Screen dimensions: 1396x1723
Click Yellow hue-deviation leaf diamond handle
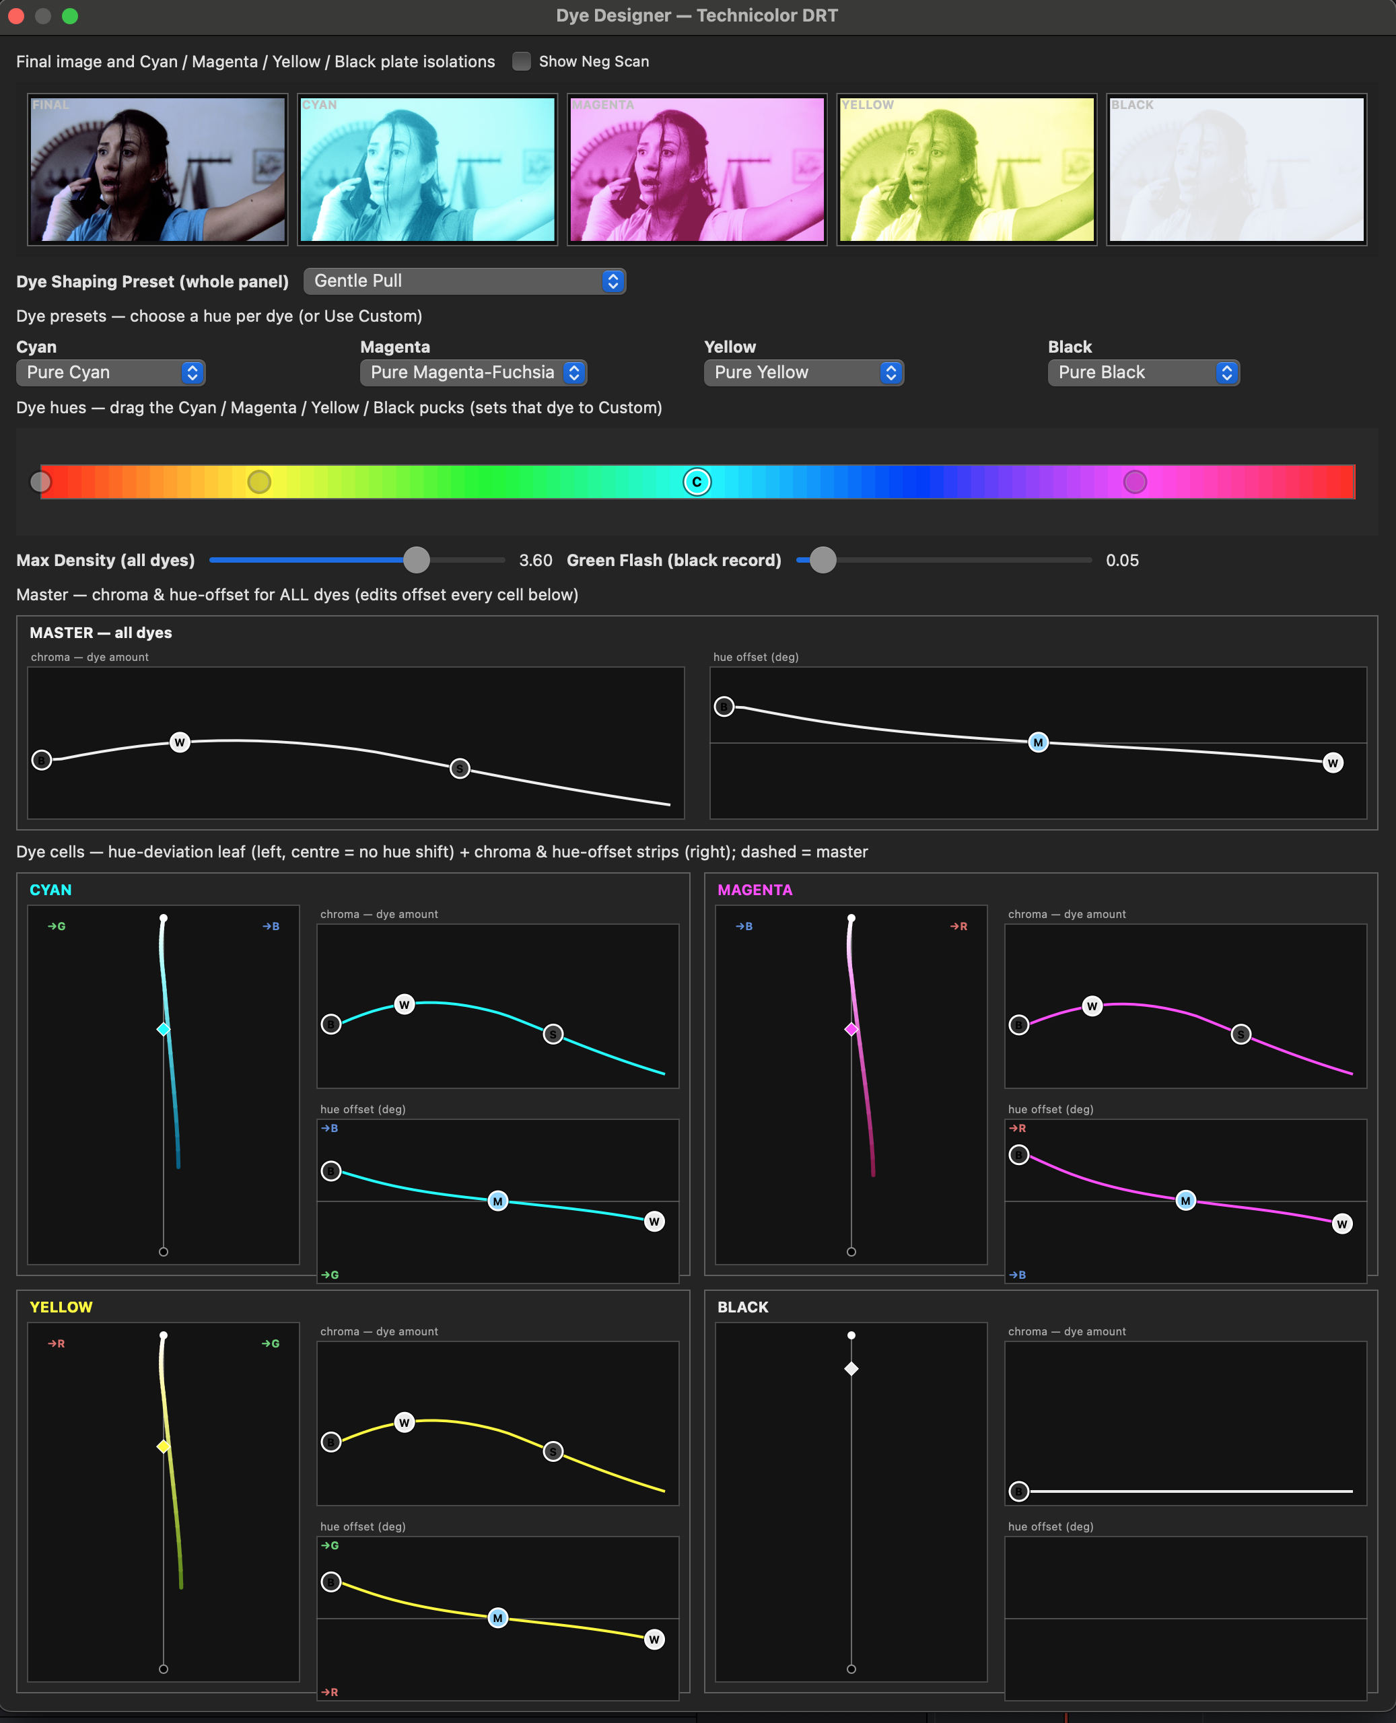coord(164,1446)
